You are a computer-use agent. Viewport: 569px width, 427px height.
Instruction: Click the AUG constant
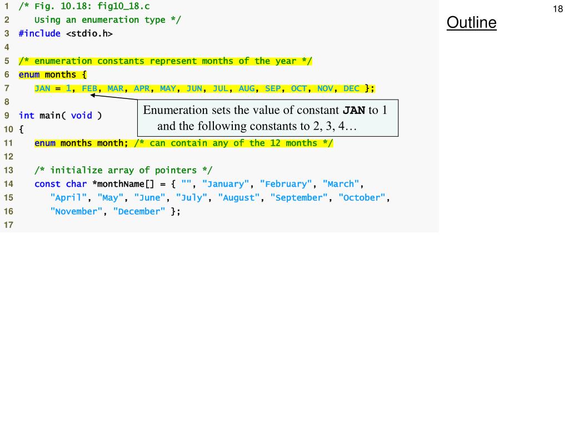(x=247, y=88)
